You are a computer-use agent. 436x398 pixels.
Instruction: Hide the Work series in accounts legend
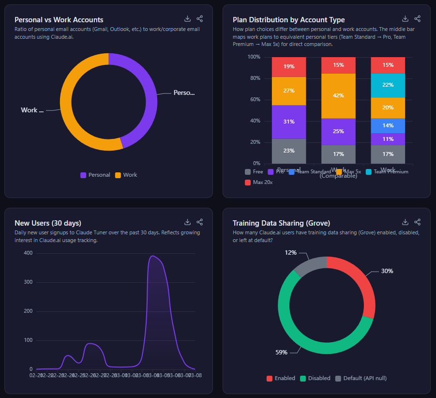pyautogui.click(x=126, y=175)
